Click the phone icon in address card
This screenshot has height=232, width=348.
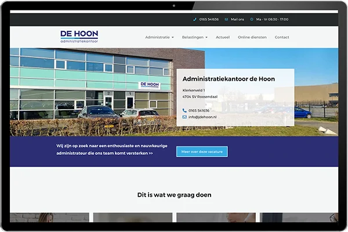tap(184, 110)
